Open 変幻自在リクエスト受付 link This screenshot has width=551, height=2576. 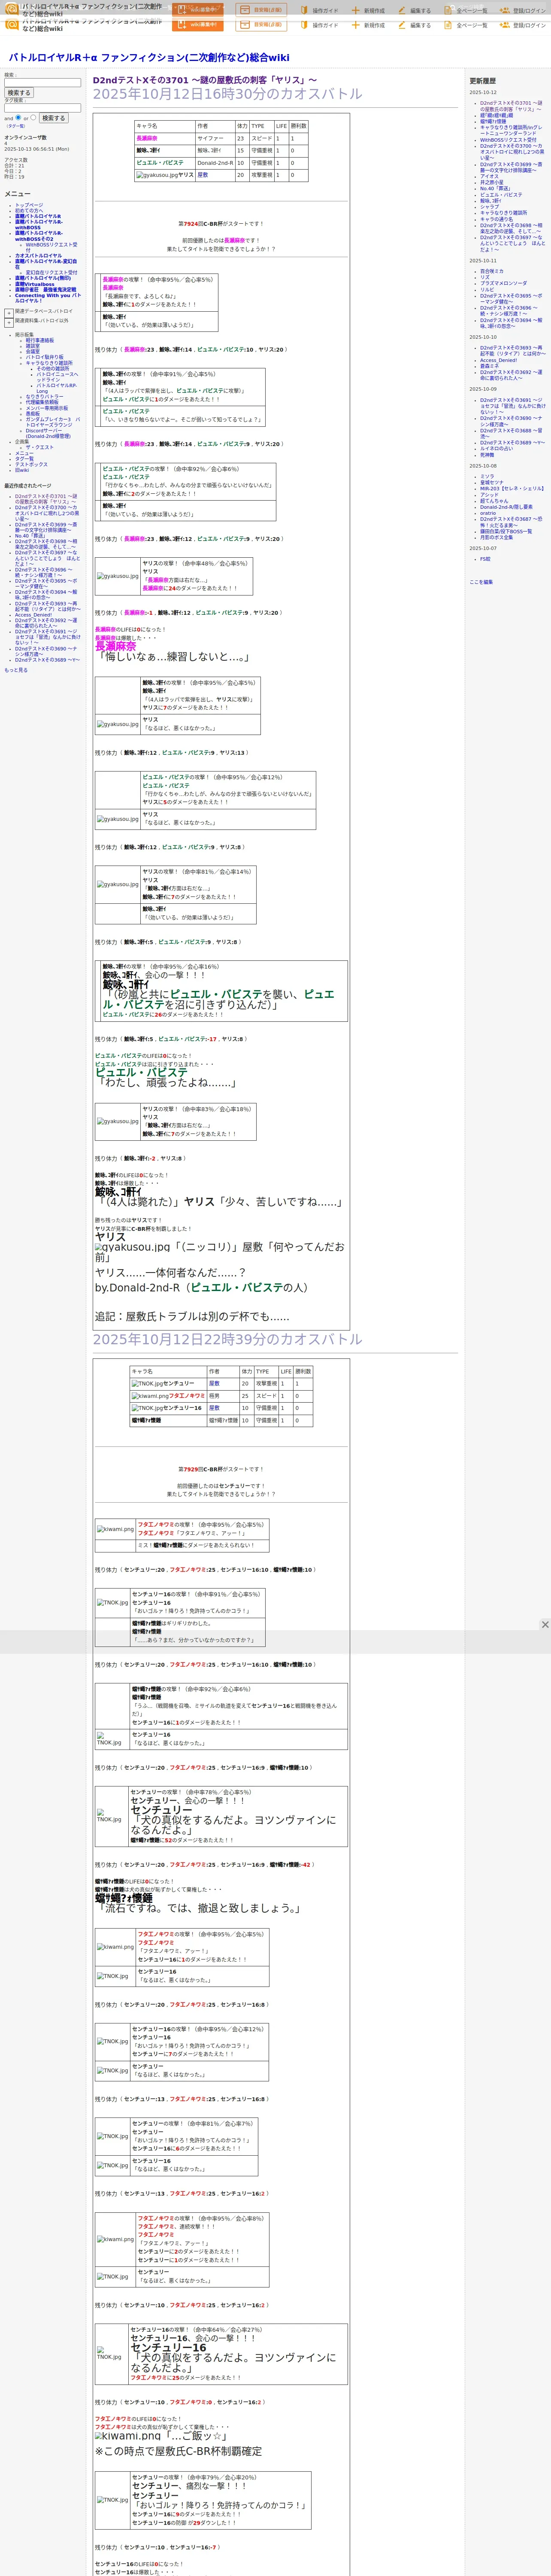pyautogui.click(x=51, y=272)
